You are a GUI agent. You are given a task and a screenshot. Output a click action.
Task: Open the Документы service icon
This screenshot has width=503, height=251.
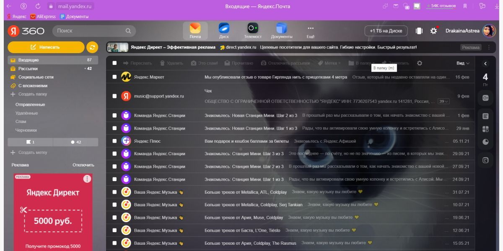(282, 31)
